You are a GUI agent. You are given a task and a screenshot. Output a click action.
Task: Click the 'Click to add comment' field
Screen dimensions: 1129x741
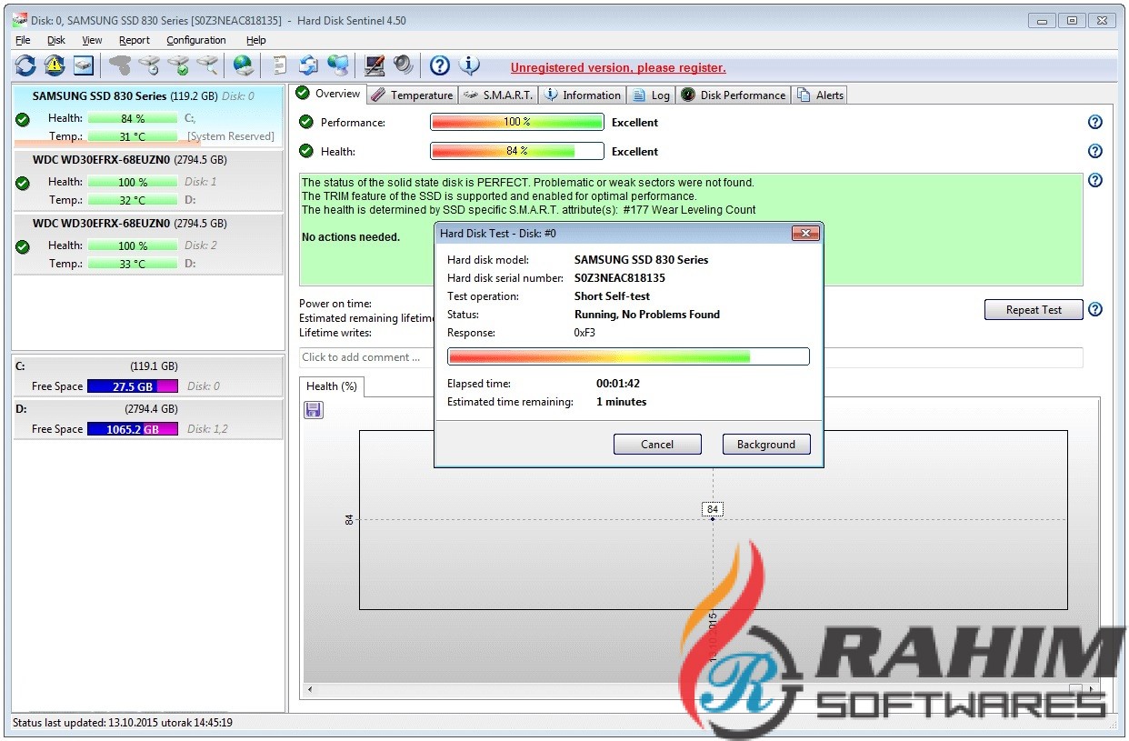[x=364, y=357]
